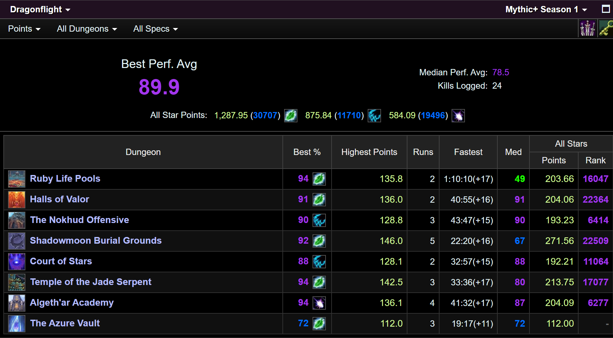
Task: Click the green spec icon beside 30707
Action: tap(290, 116)
